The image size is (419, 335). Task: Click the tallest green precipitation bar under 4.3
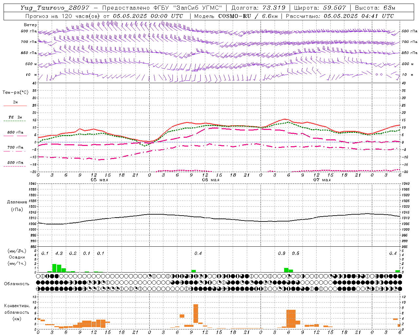(x=54, y=268)
